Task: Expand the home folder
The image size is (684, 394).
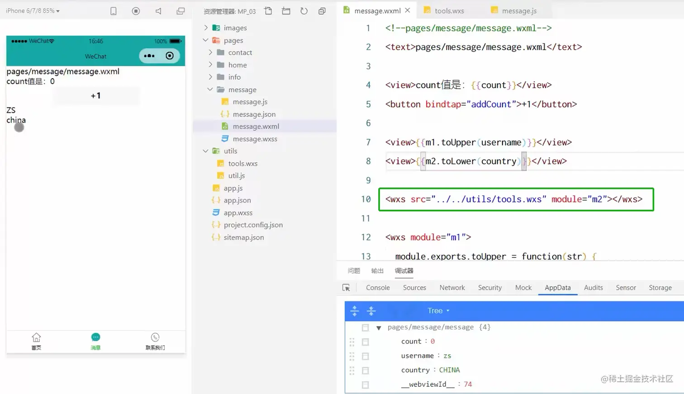Action: click(210, 65)
